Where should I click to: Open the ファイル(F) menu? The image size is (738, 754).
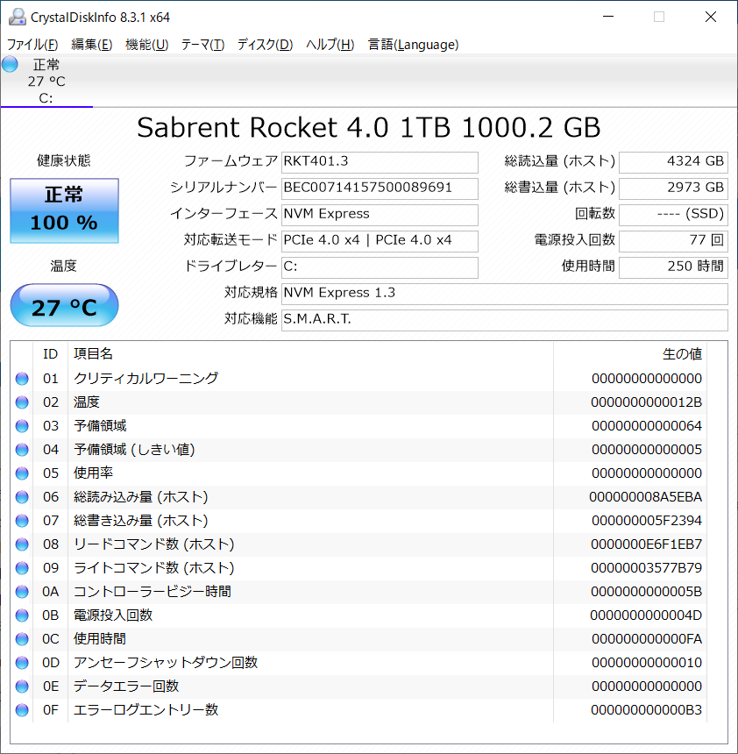pyautogui.click(x=32, y=45)
